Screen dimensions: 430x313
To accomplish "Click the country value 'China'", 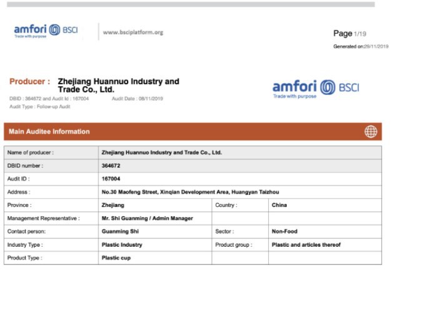I will (279, 205).
